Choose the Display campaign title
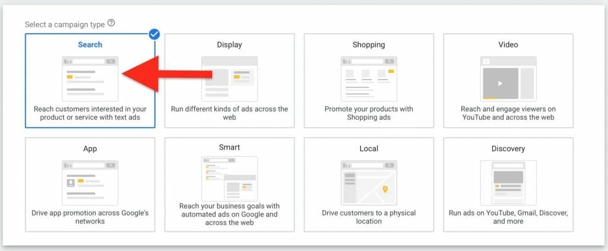Image resolution: width=608 pixels, height=251 pixels. click(x=230, y=45)
